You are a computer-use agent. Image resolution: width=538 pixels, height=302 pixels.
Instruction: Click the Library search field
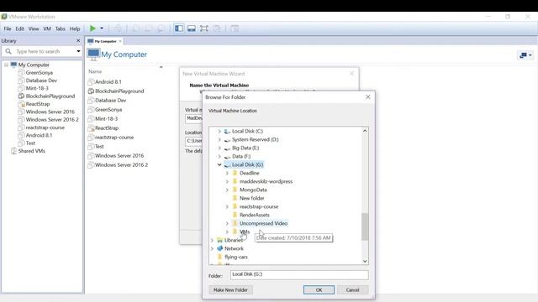click(42, 51)
